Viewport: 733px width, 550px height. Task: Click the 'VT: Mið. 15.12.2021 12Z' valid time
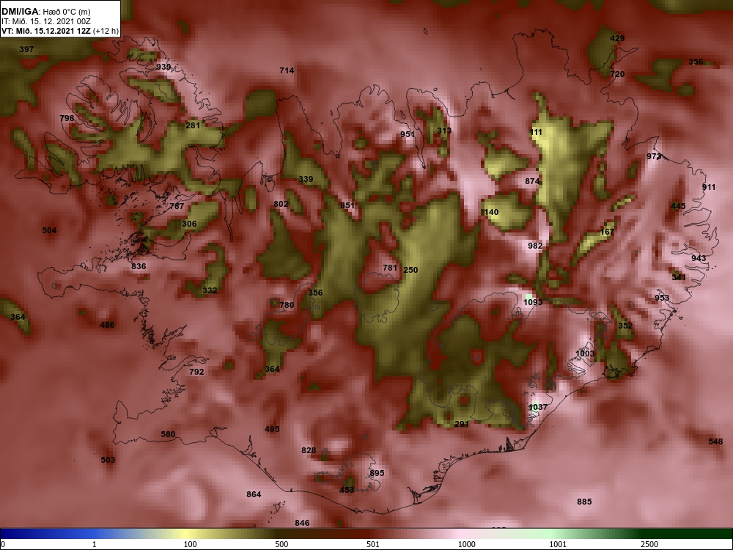tap(47, 32)
